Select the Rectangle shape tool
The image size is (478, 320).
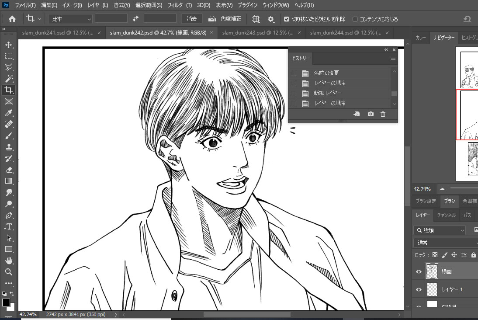click(9, 249)
